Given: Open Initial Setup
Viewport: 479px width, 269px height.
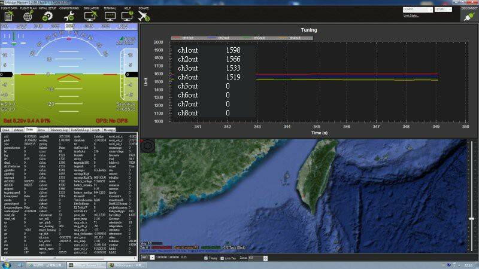Looking at the screenshot, I should click(48, 15).
